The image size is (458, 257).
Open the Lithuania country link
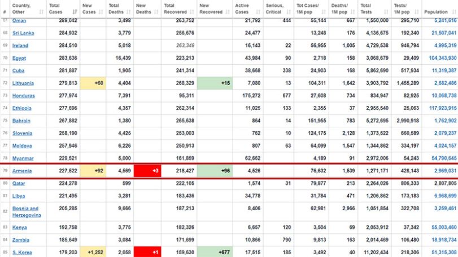pyautogui.click(x=23, y=83)
